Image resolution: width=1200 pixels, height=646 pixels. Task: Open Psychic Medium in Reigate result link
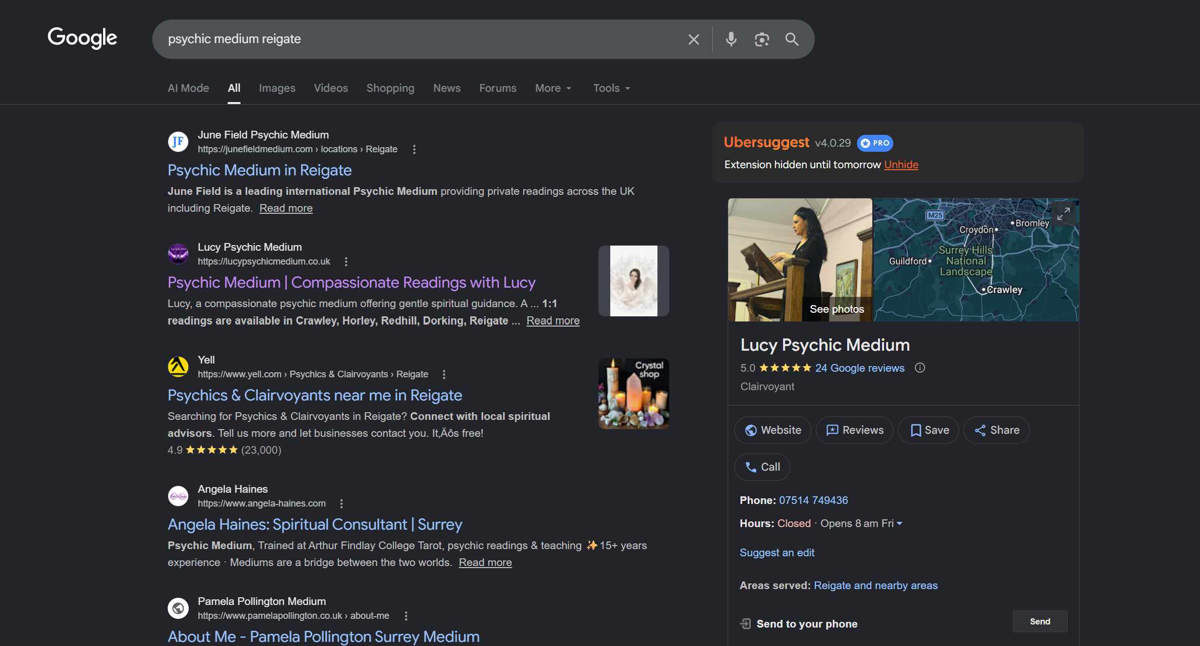(259, 170)
